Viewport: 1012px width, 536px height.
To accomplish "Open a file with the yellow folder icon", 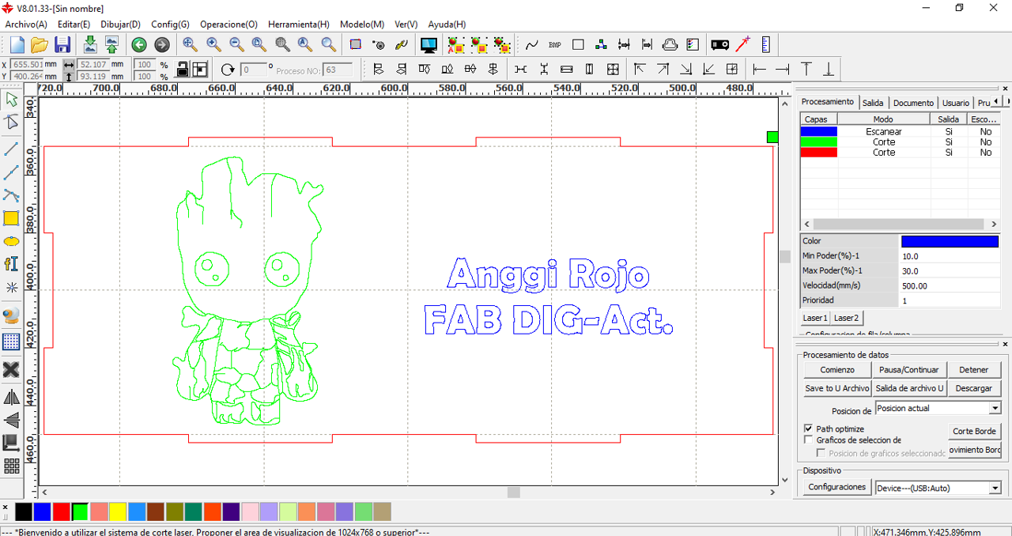I will point(40,45).
